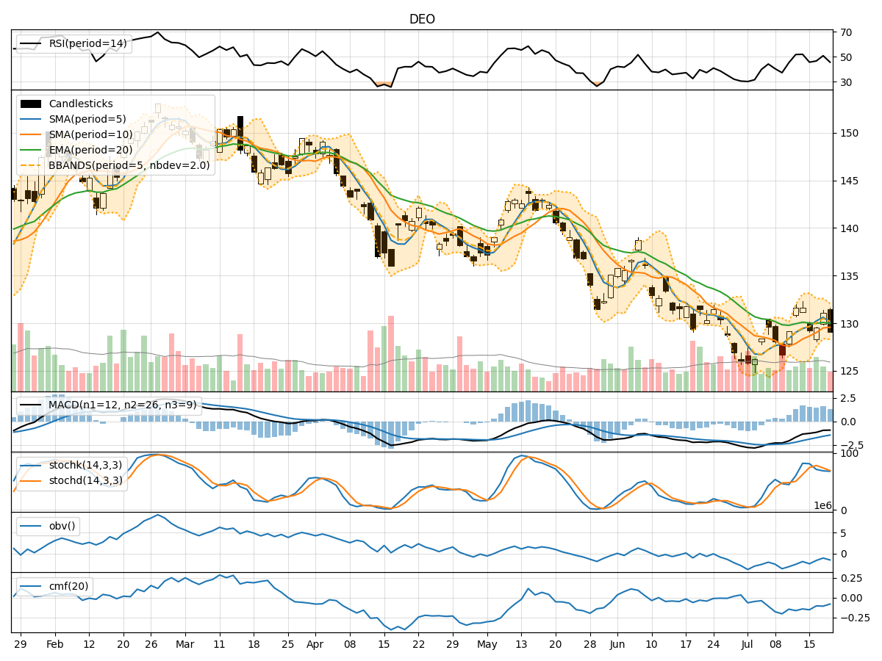Click the MACD legend line icon
This screenshot has height=661, width=882.
[32, 405]
